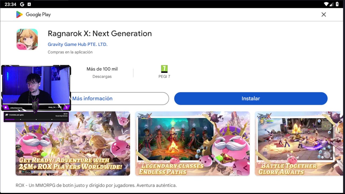Open the 25M+ ROX Players screenshot
This screenshot has height=194, width=345.
73,143
